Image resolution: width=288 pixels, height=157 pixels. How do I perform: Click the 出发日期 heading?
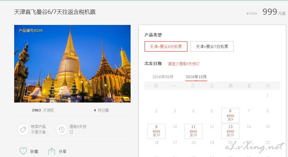click(x=153, y=63)
